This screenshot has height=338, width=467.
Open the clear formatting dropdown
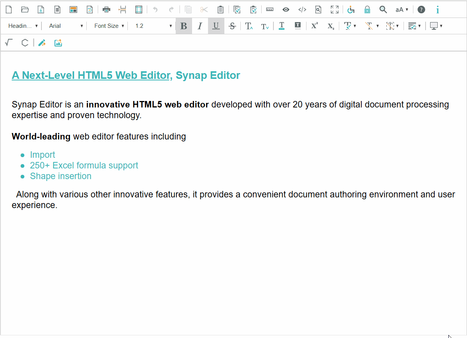pos(372,26)
